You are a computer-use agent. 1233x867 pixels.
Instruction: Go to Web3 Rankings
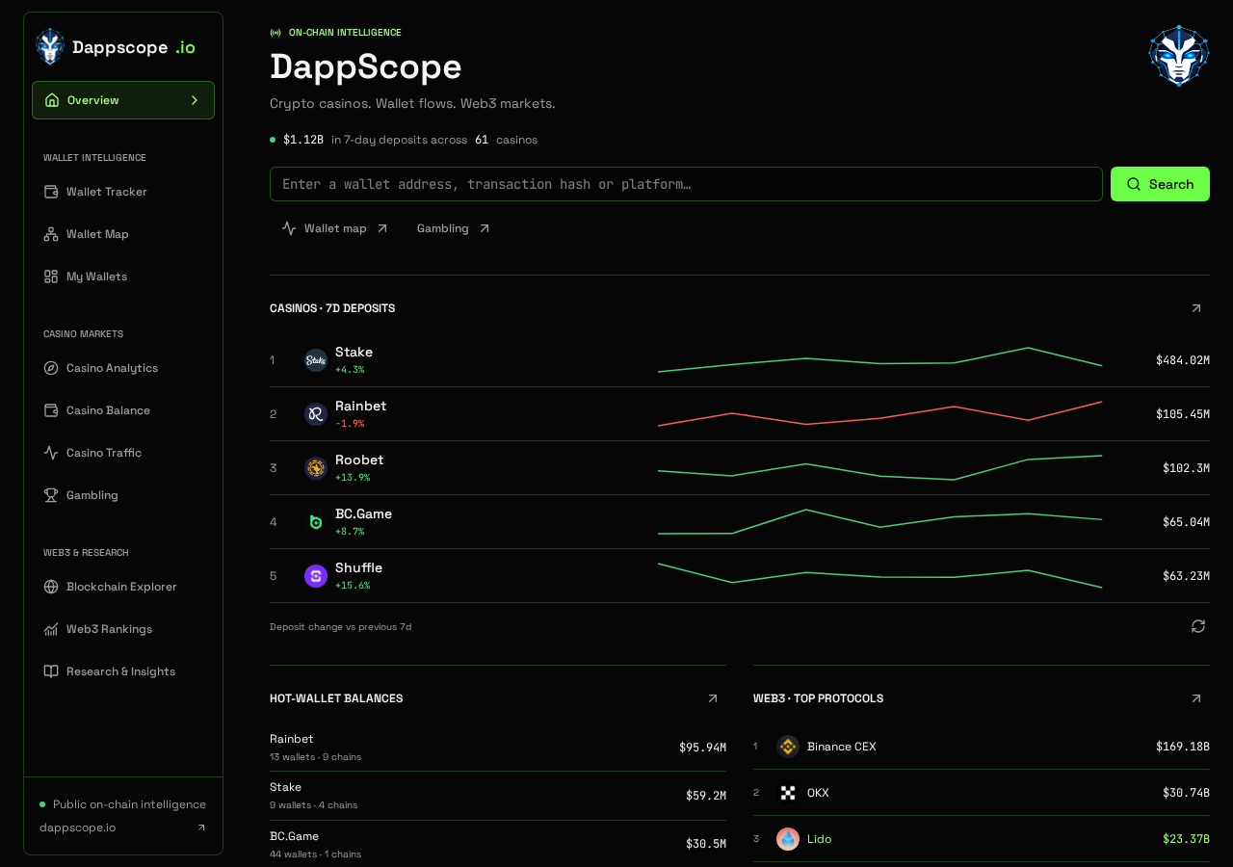123,629
